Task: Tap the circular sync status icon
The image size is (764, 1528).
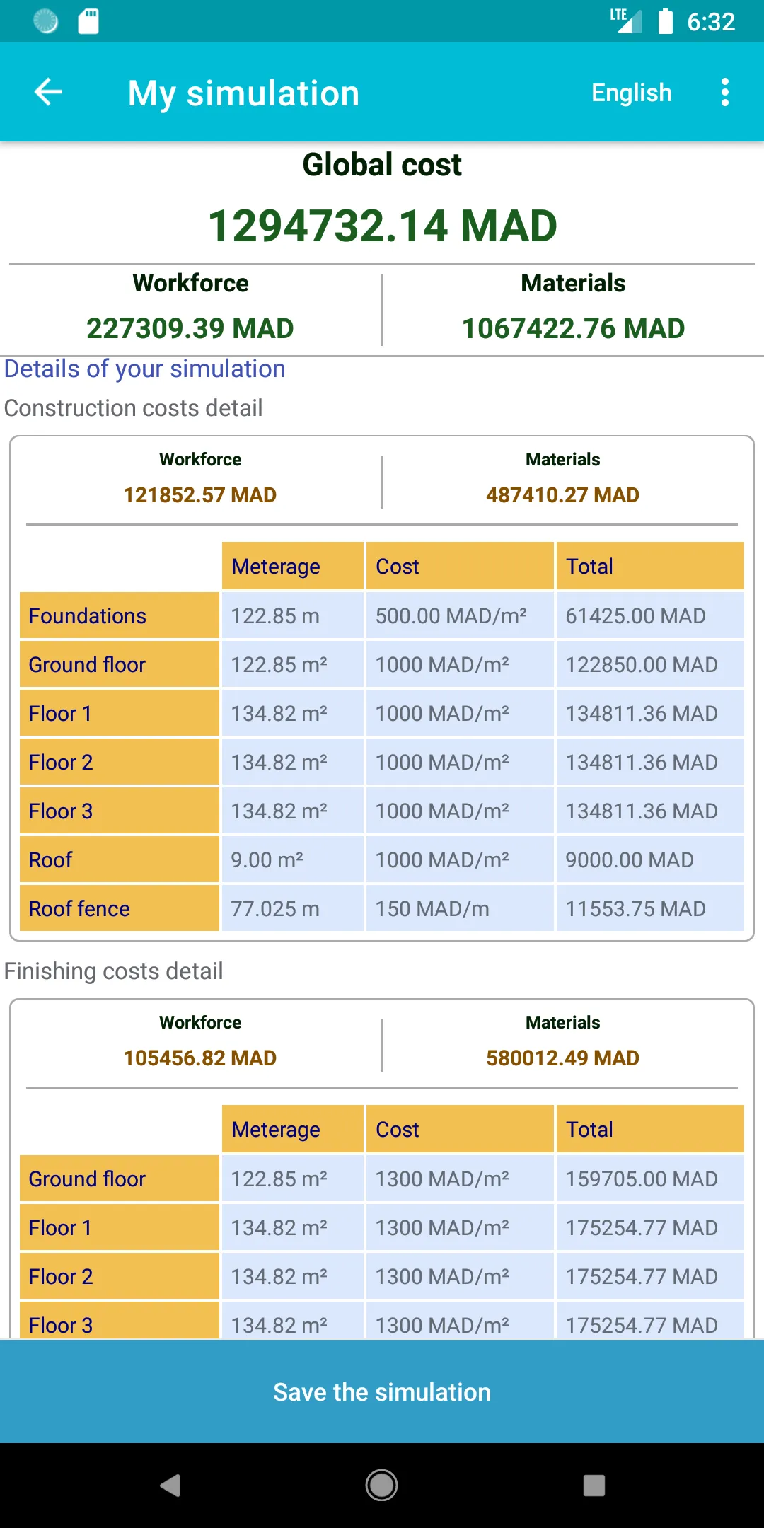Action: coord(46,21)
